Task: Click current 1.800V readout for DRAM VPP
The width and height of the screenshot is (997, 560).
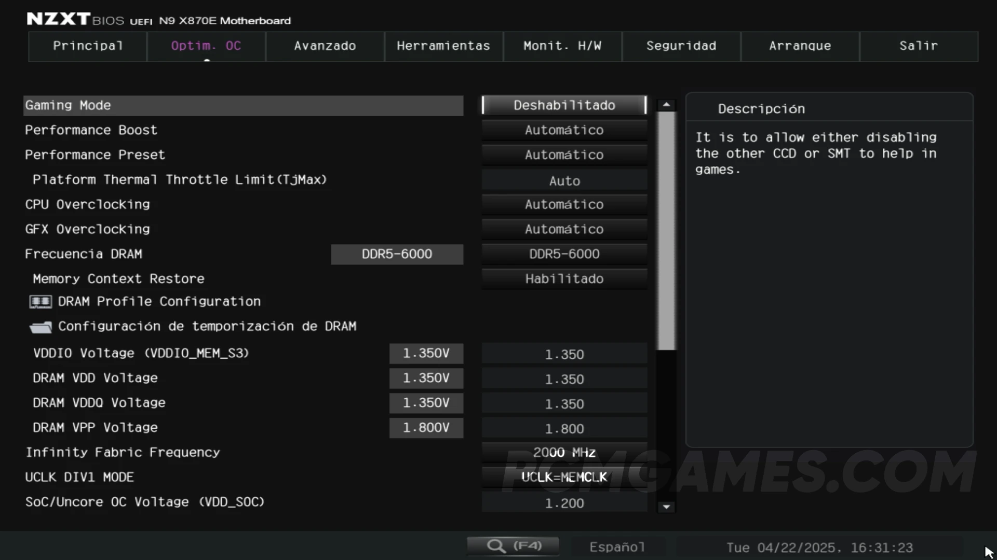Action: (x=426, y=428)
